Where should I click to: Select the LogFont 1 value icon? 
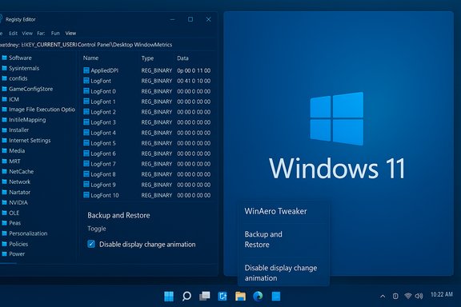pyautogui.click(x=86, y=102)
